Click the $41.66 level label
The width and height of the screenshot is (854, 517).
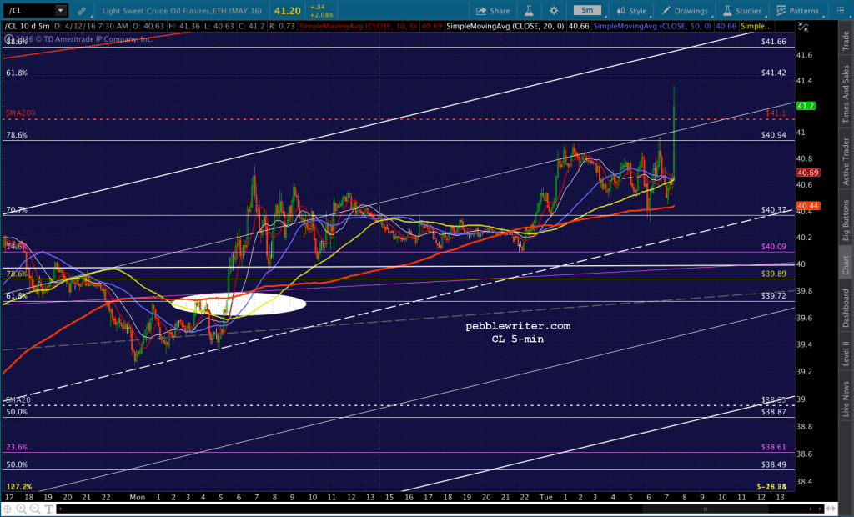[773, 42]
